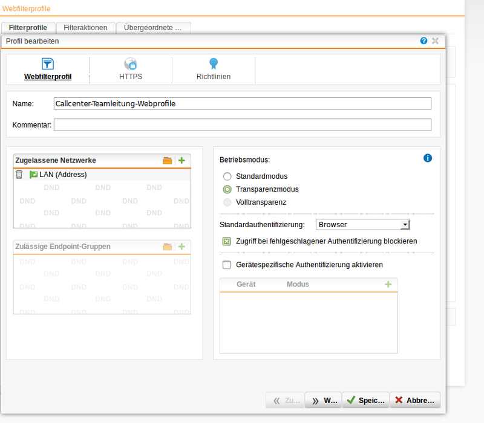Click the Name field containing Callcenter-Teamleitung-Webprofile
The image size is (484, 423).
pyautogui.click(x=242, y=103)
